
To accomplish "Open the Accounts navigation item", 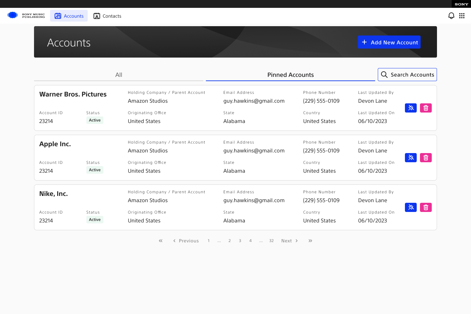I will coord(69,16).
